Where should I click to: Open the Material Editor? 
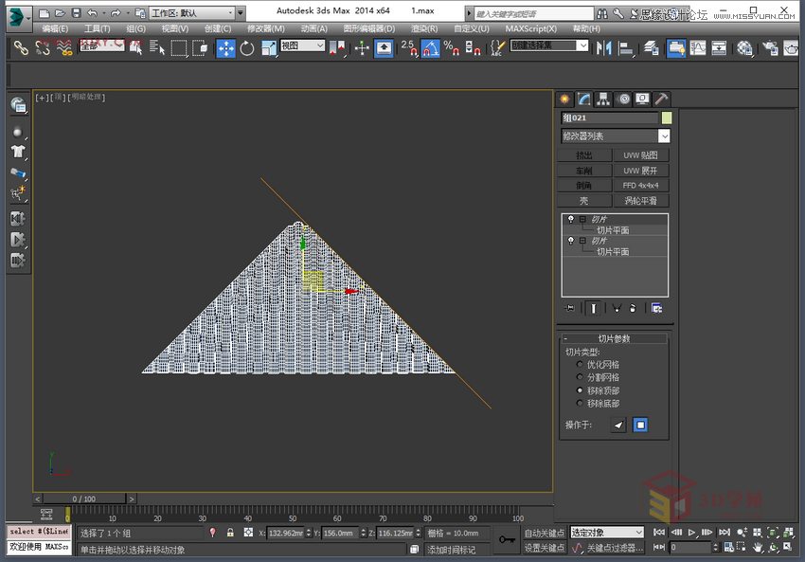click(x=744, y=48)
